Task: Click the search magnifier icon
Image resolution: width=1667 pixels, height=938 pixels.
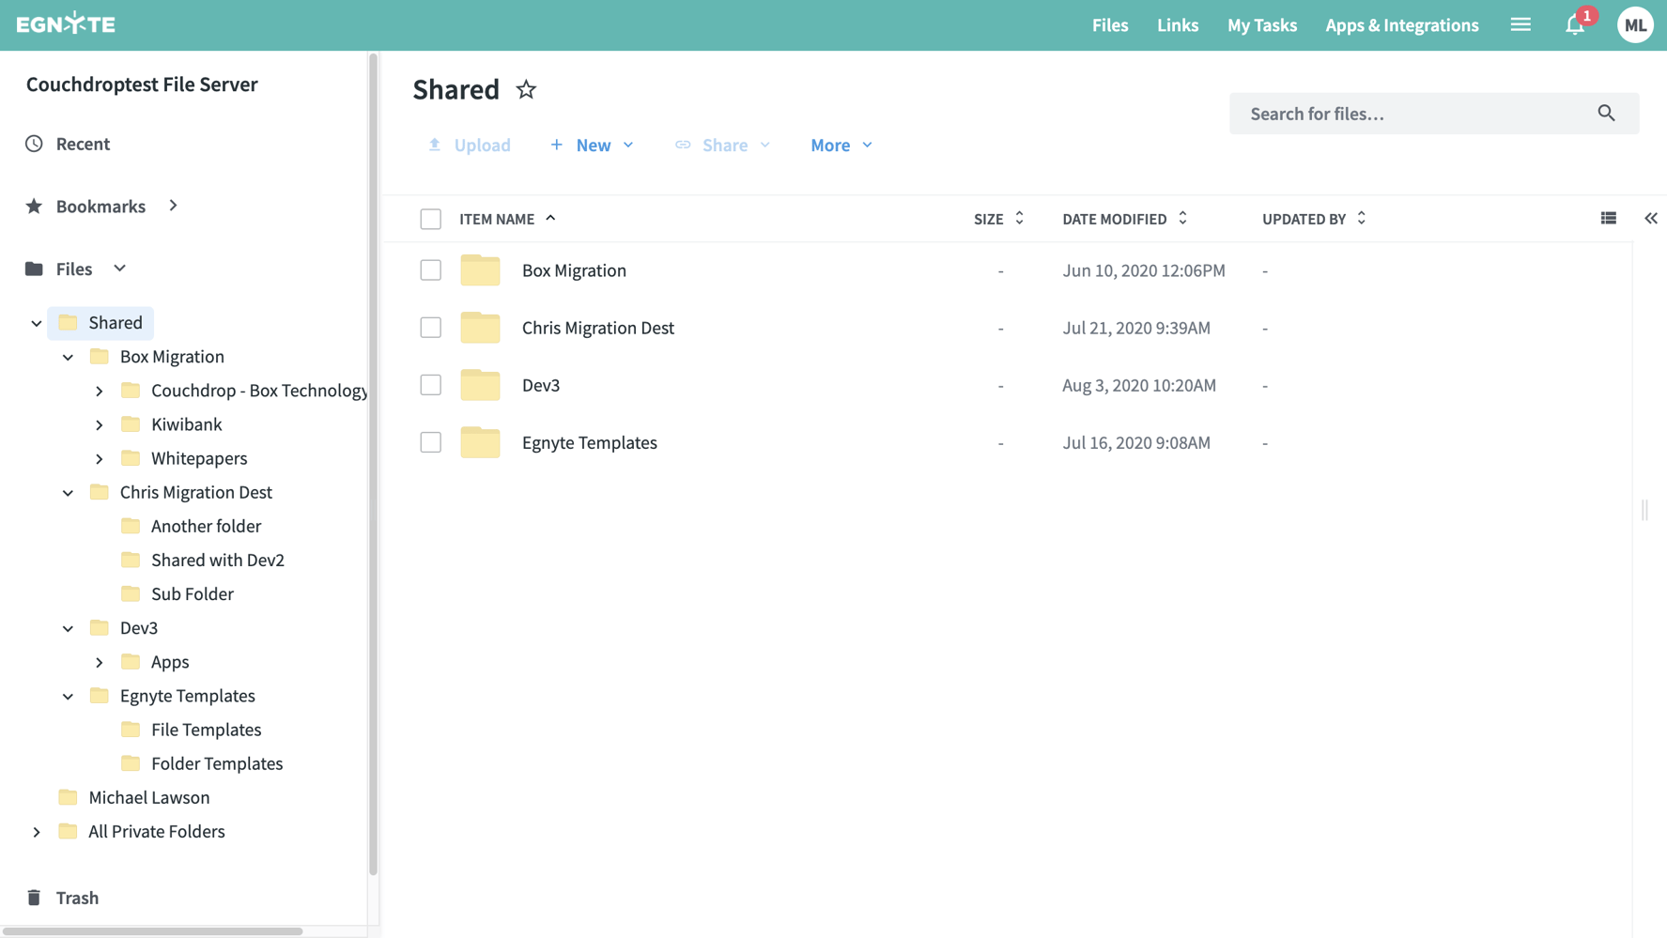Action: pos(1606,112)
